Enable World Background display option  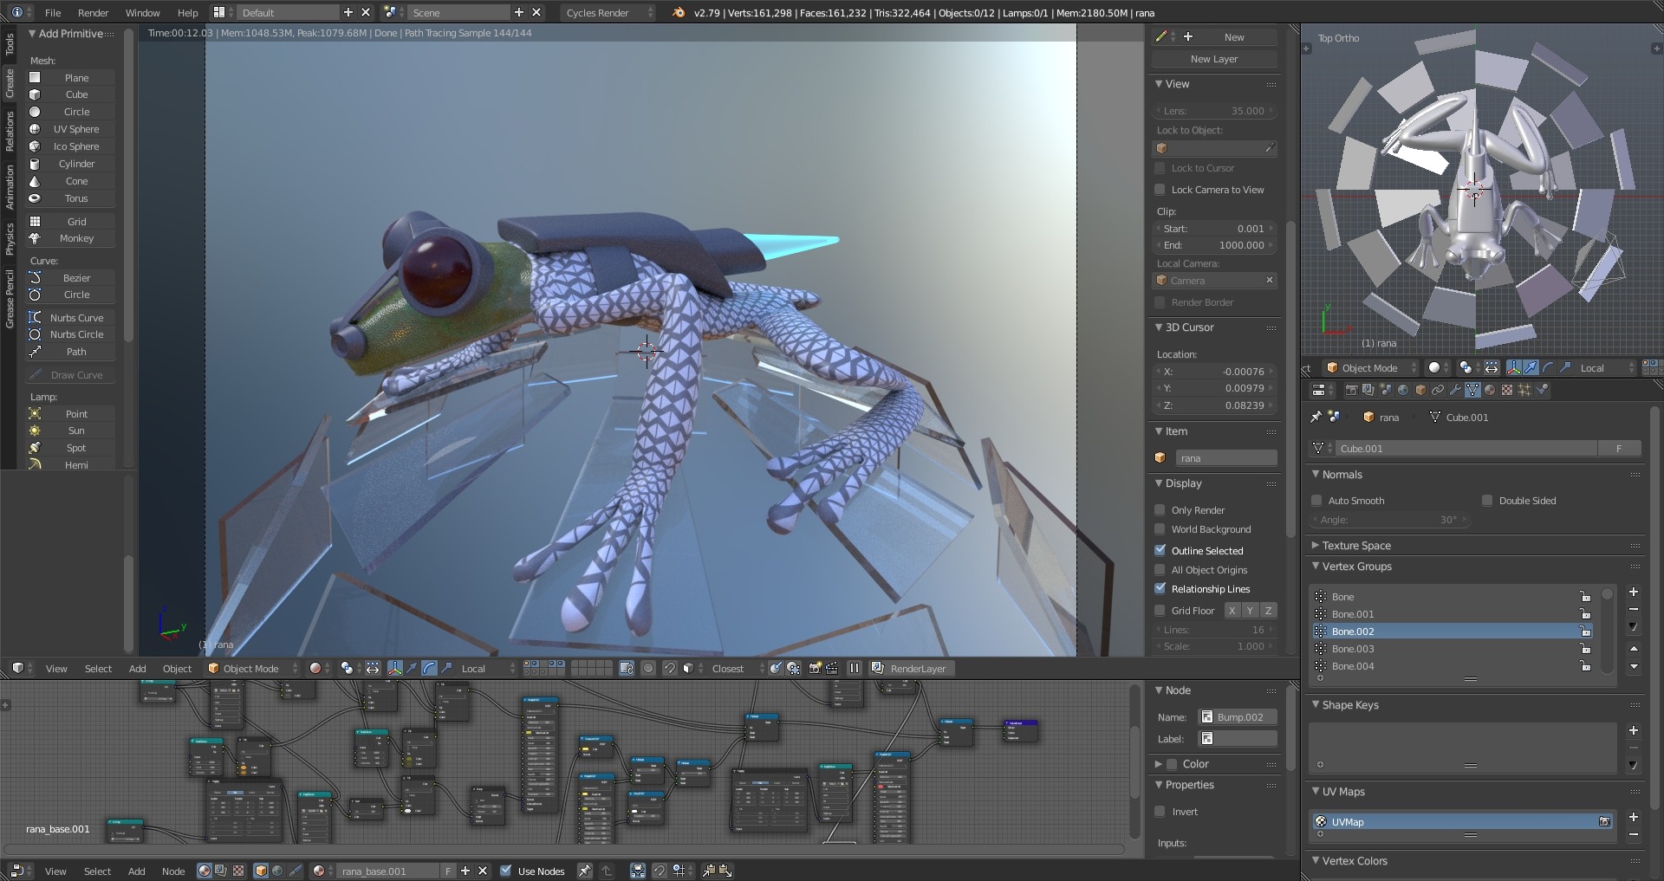click(x=1160, y=528)
